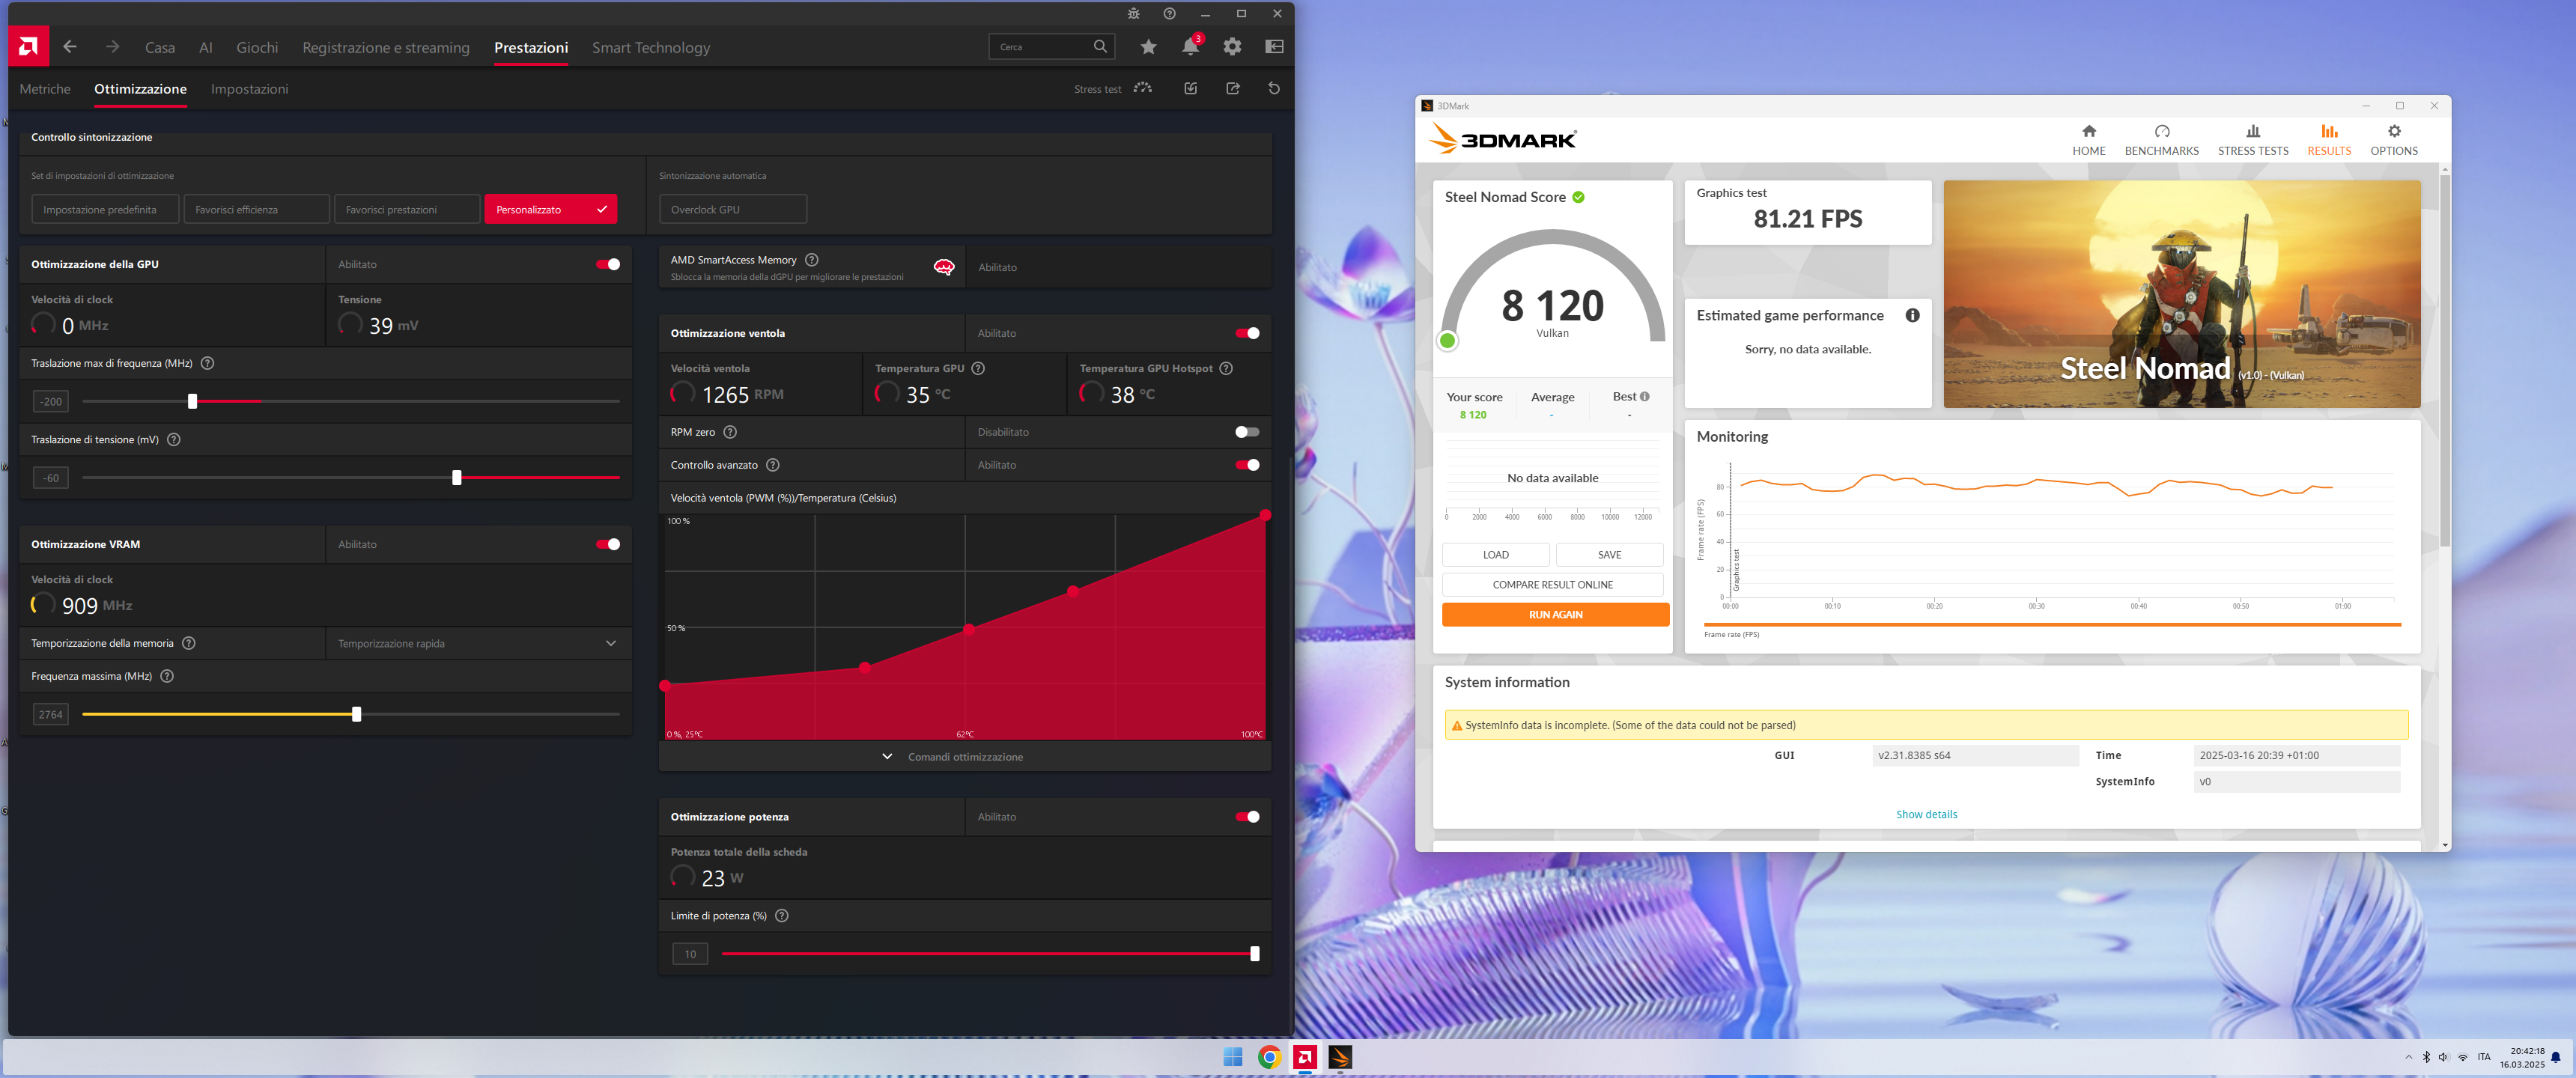Switch to Impostazioni subtab
This screenshot has width=2576, height=1078.
coord(250,89)
